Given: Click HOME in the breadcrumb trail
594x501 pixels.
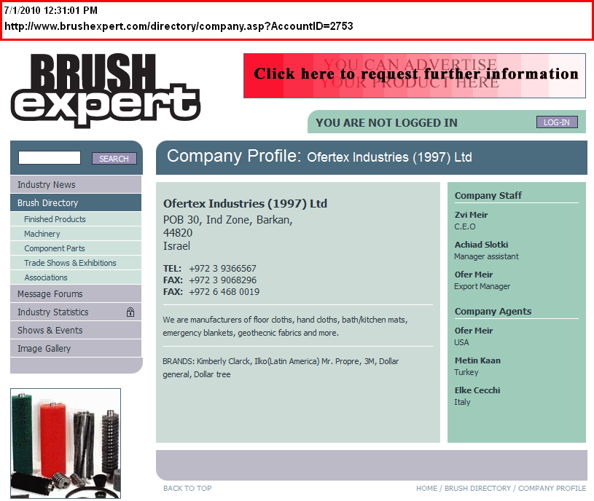Looking at the screenshot, I should click(426, 489).
